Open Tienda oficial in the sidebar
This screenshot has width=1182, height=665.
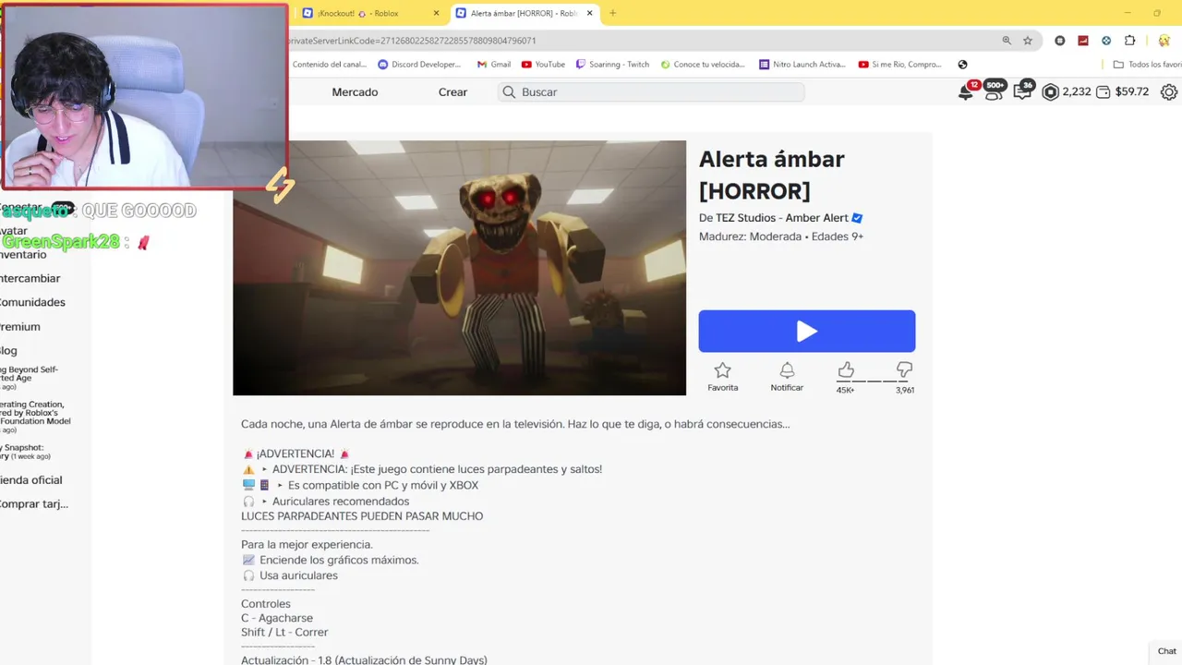coord(31,479)
